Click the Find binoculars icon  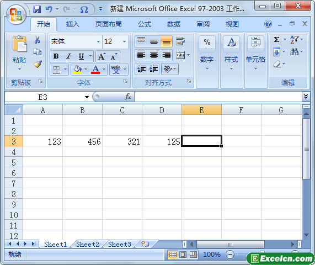(x=294, y=52)
